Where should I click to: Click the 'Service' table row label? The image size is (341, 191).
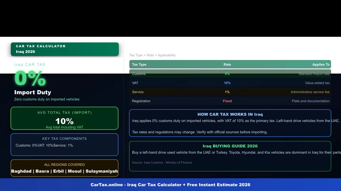point(138,92)
